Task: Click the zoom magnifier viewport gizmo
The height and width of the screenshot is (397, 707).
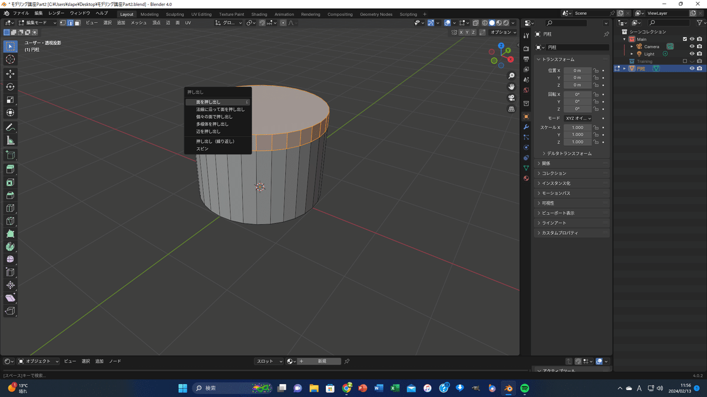Action: pos(511,76)
